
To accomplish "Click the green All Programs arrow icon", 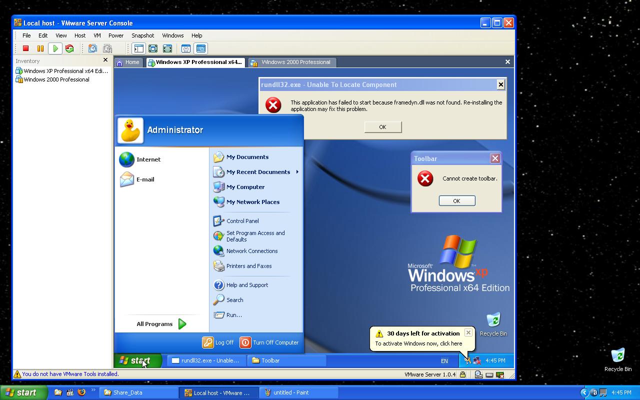I will (x=182, y=324).
